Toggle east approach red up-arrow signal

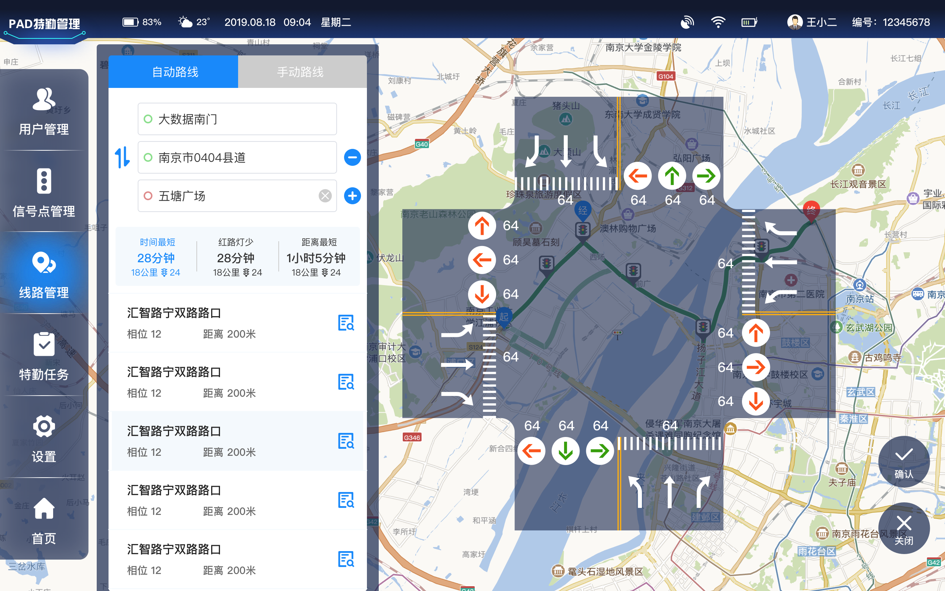pos(756,333)
